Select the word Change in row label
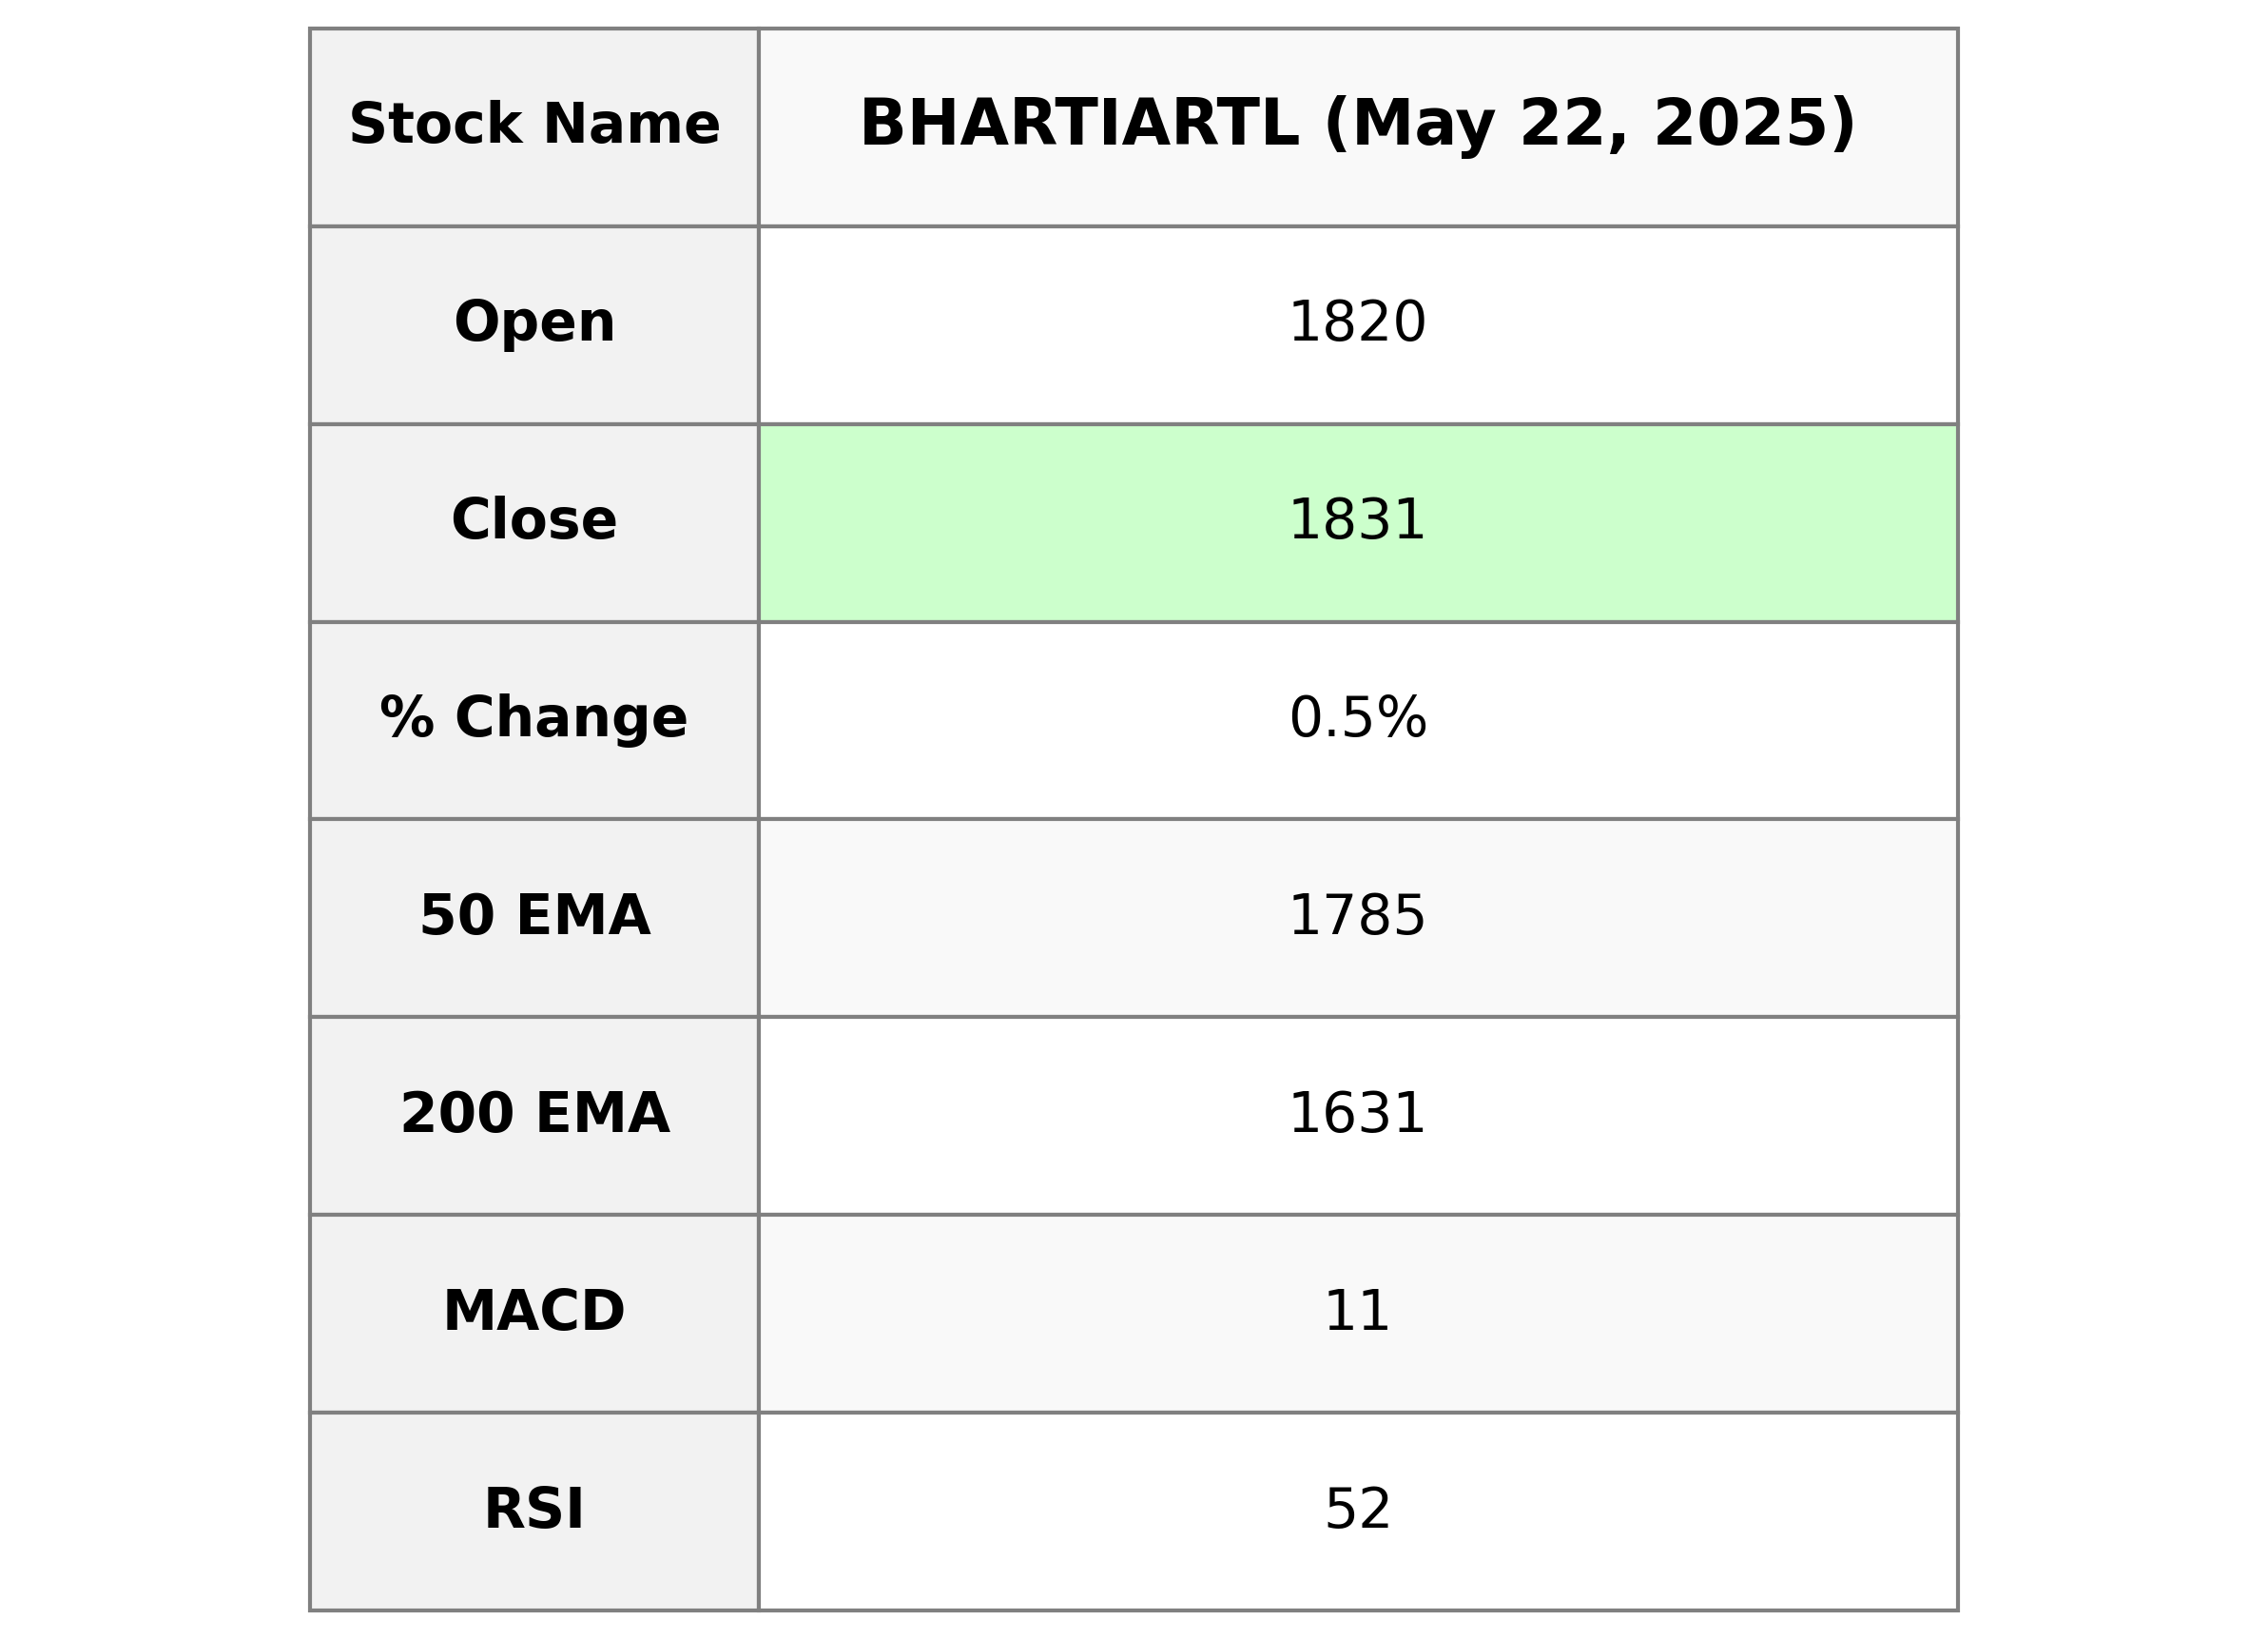 571,718
